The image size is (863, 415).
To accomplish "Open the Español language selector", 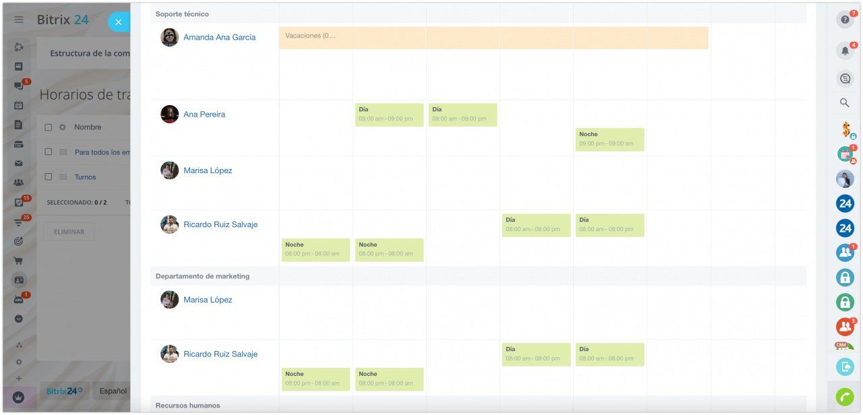I will [113, 391].
